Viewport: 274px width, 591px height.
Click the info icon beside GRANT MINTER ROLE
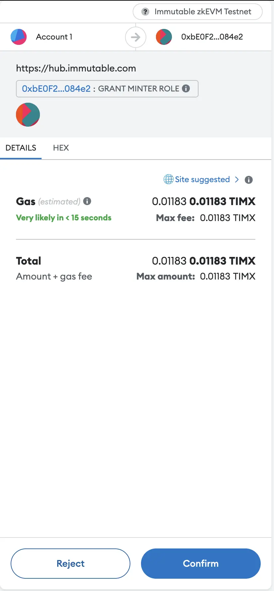(186, 88)
